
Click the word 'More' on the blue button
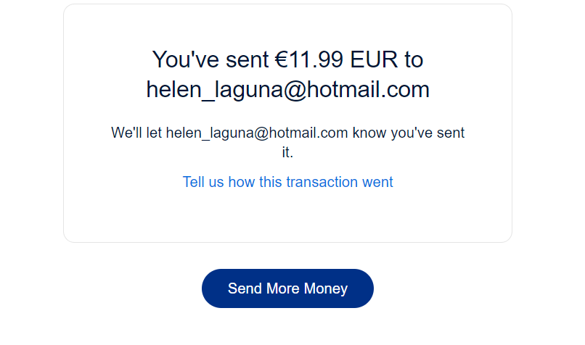click(283, 288)
